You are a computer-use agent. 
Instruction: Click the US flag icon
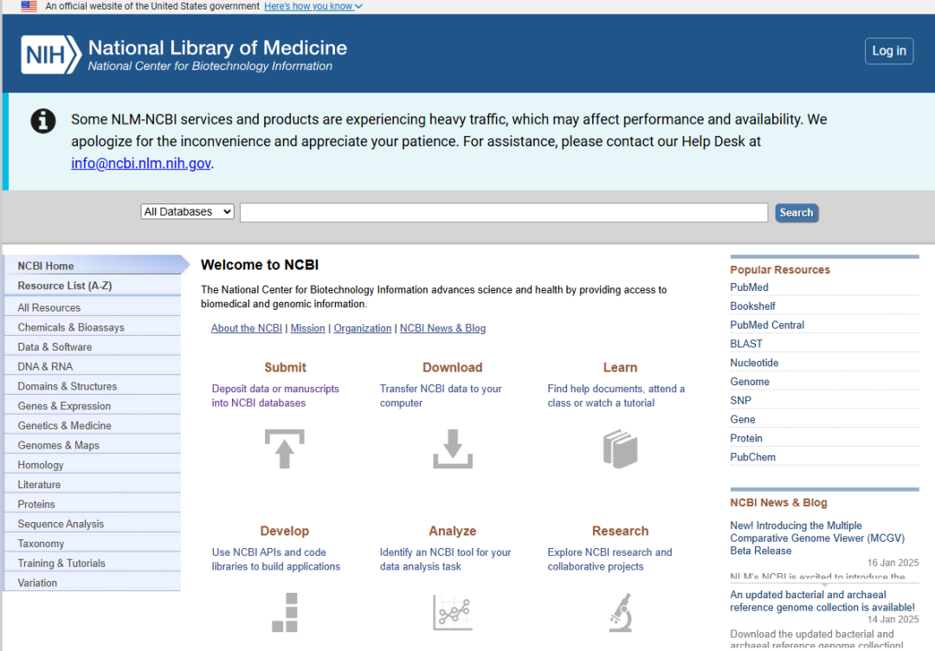tap(29, 6)
